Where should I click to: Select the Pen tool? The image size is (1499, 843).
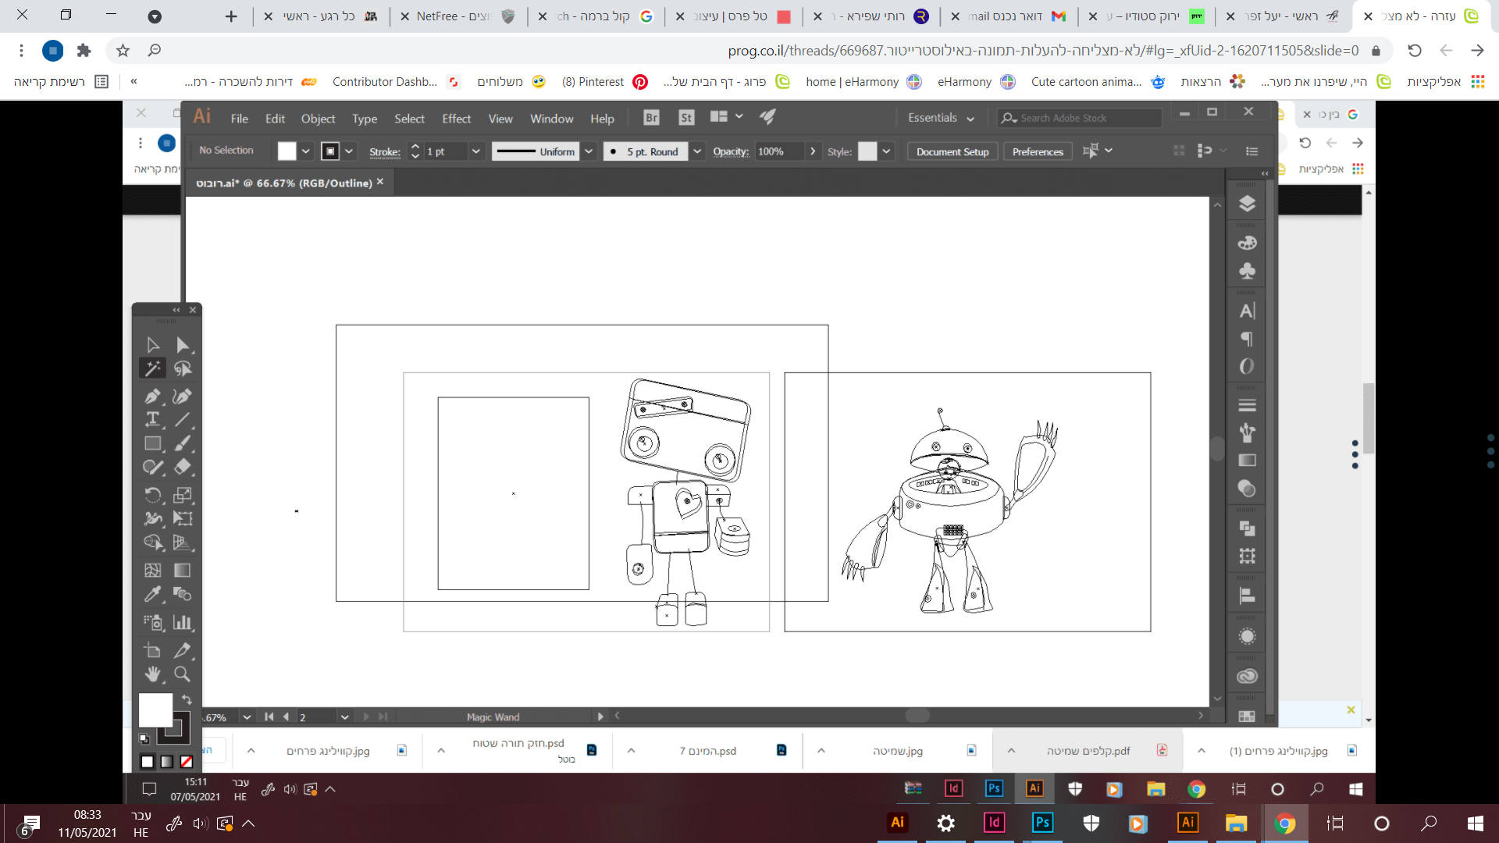coord(152,397)
